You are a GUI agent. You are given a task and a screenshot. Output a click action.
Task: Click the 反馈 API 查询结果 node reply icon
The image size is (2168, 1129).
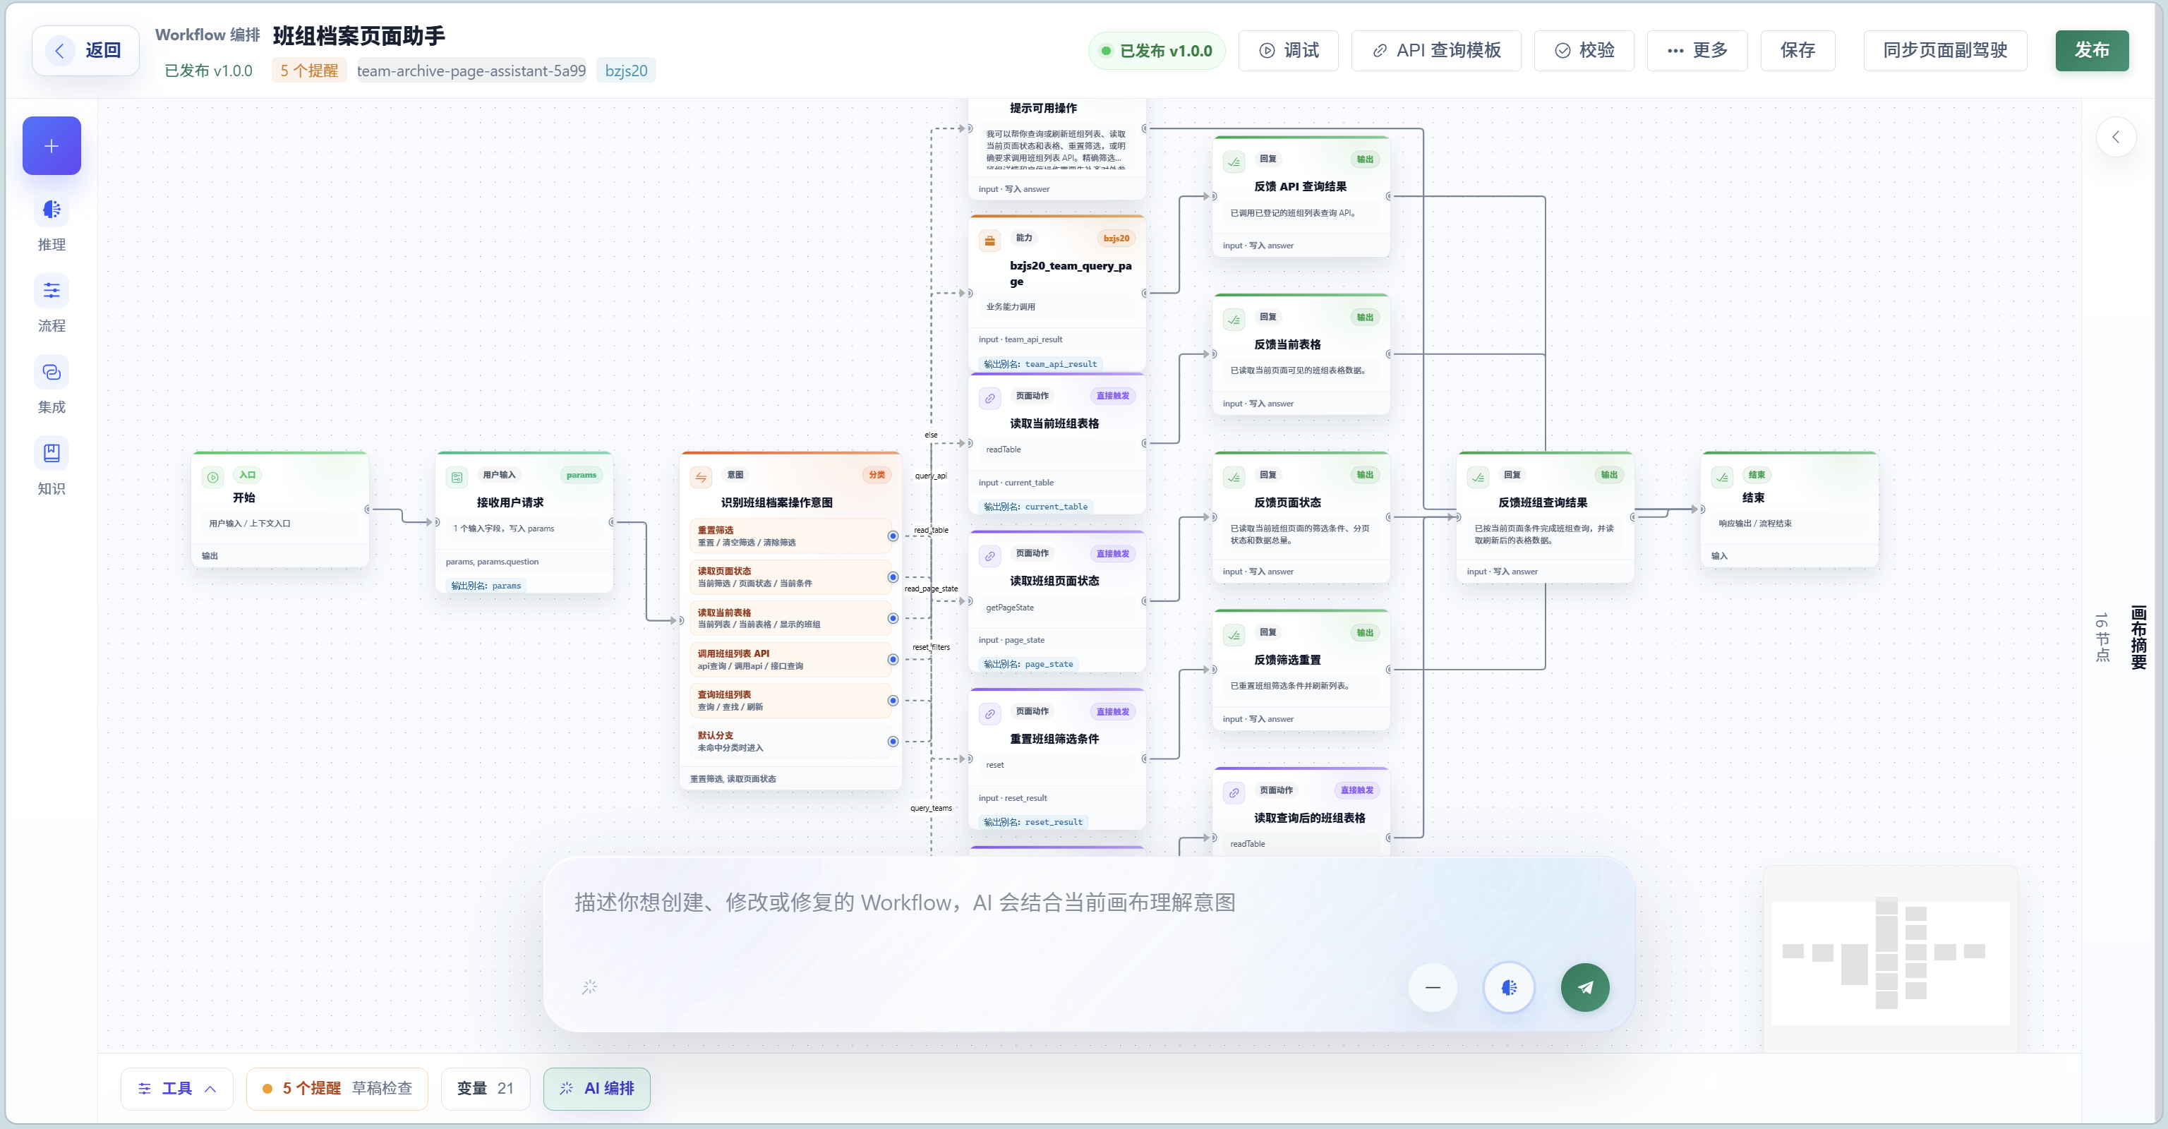1234,162
